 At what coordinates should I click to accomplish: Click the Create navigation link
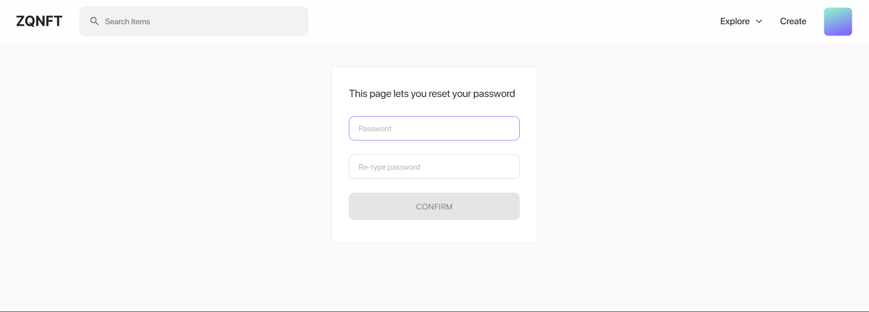pos(793,21)
